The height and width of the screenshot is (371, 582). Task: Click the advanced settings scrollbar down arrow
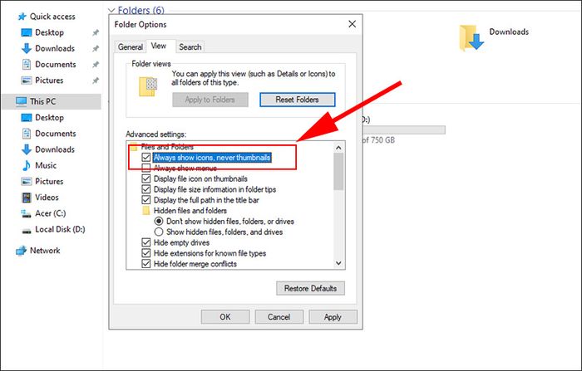(x=338, y=263)
